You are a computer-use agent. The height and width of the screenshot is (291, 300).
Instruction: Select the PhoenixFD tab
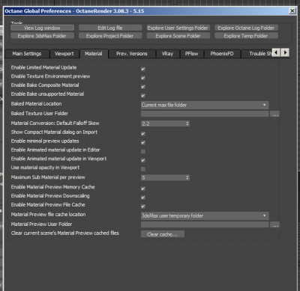tap(222, 54)
